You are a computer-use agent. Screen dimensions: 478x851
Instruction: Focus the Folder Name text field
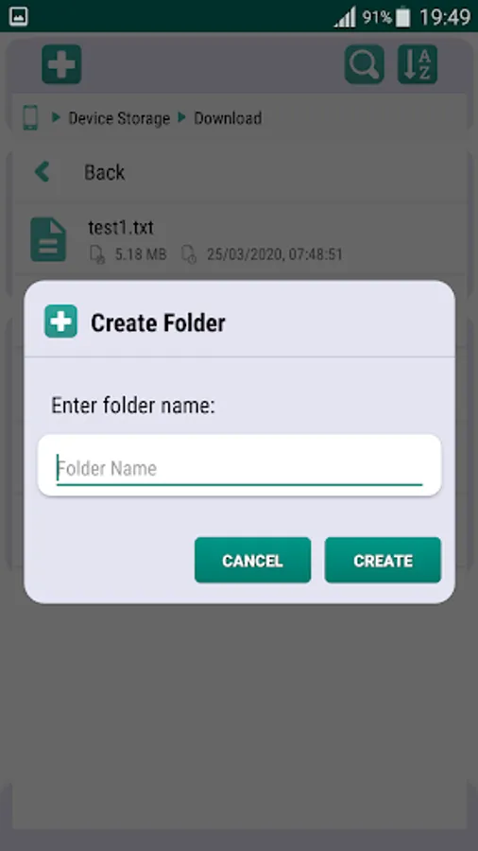click(239, 465)
